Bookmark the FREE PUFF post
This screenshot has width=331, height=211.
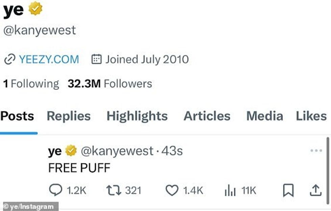tap(289, 190)
